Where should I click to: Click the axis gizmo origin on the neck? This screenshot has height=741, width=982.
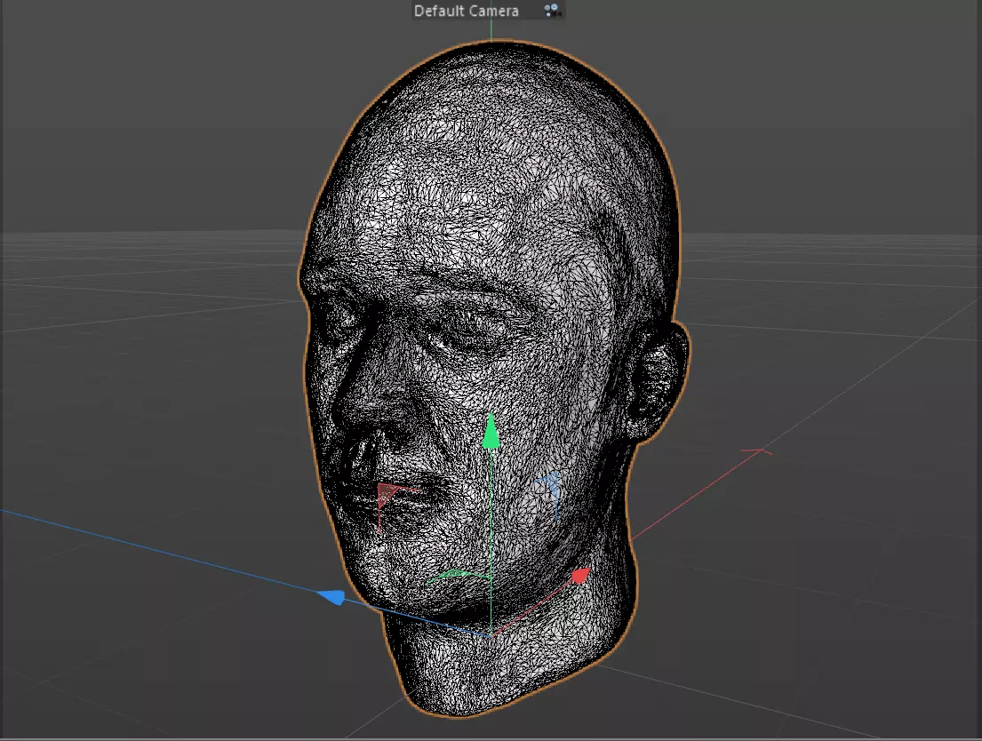[491, 635]
